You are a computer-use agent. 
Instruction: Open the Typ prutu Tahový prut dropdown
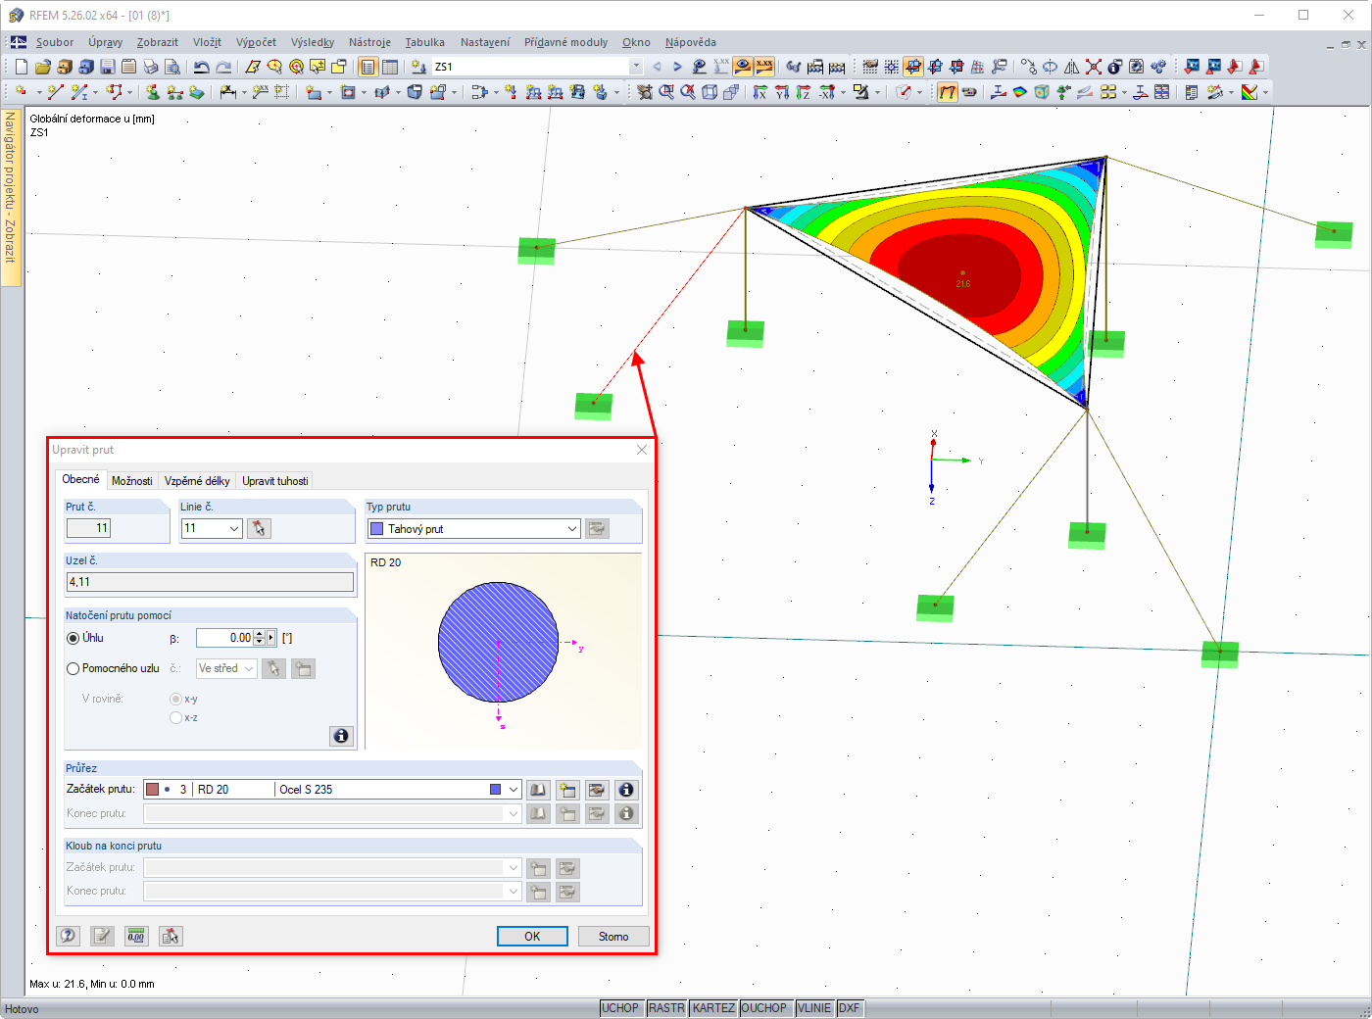click(572, 529)
